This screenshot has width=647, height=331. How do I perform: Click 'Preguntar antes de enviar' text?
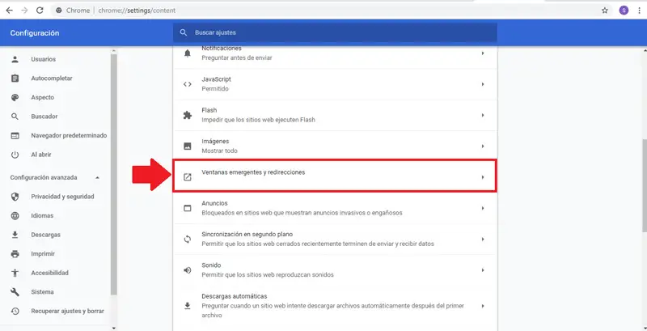point(237,57)
